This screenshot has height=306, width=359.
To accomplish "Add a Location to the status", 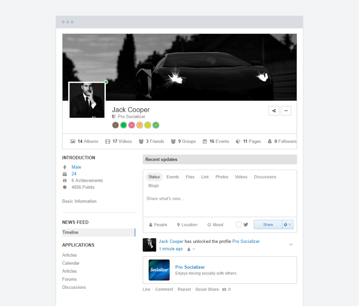I will [187, 225].
